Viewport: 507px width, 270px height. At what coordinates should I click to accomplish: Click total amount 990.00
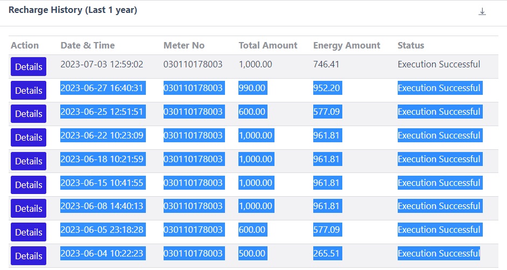coord(253,88)
